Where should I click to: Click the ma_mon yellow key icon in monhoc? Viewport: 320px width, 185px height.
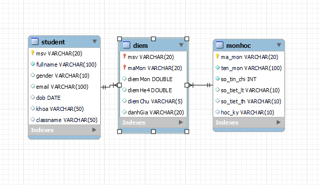click(217, 56)
